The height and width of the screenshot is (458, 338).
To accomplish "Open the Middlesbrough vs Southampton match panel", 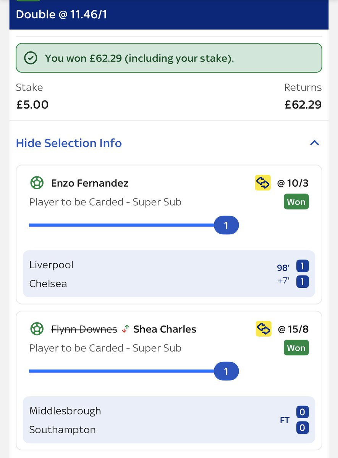I will pos(169,420).
